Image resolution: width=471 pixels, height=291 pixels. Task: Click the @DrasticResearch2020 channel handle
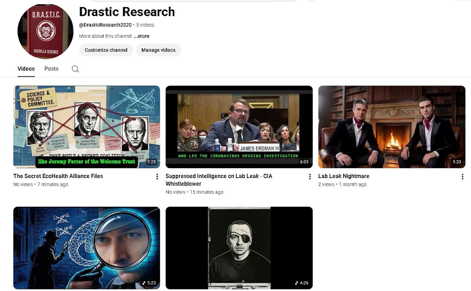point(105,25)
